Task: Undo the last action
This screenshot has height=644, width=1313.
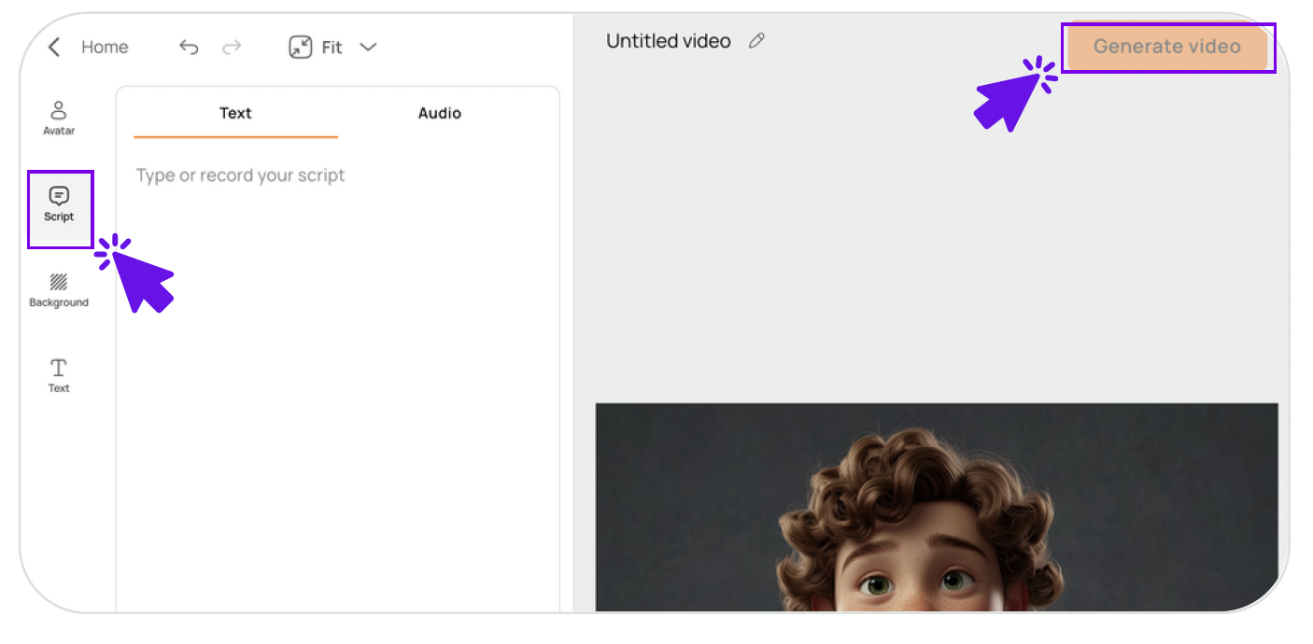Action: (x=189, y=47)
